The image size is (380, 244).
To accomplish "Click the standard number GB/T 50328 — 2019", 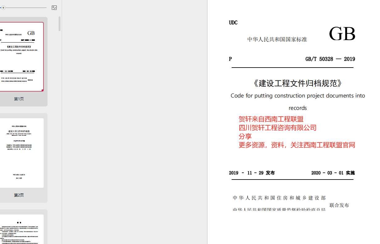I will (x=330, y=59).
